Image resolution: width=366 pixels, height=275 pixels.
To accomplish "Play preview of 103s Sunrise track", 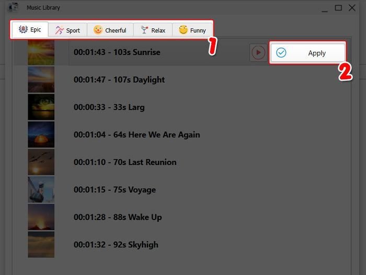I will click(x=258, y=52).
